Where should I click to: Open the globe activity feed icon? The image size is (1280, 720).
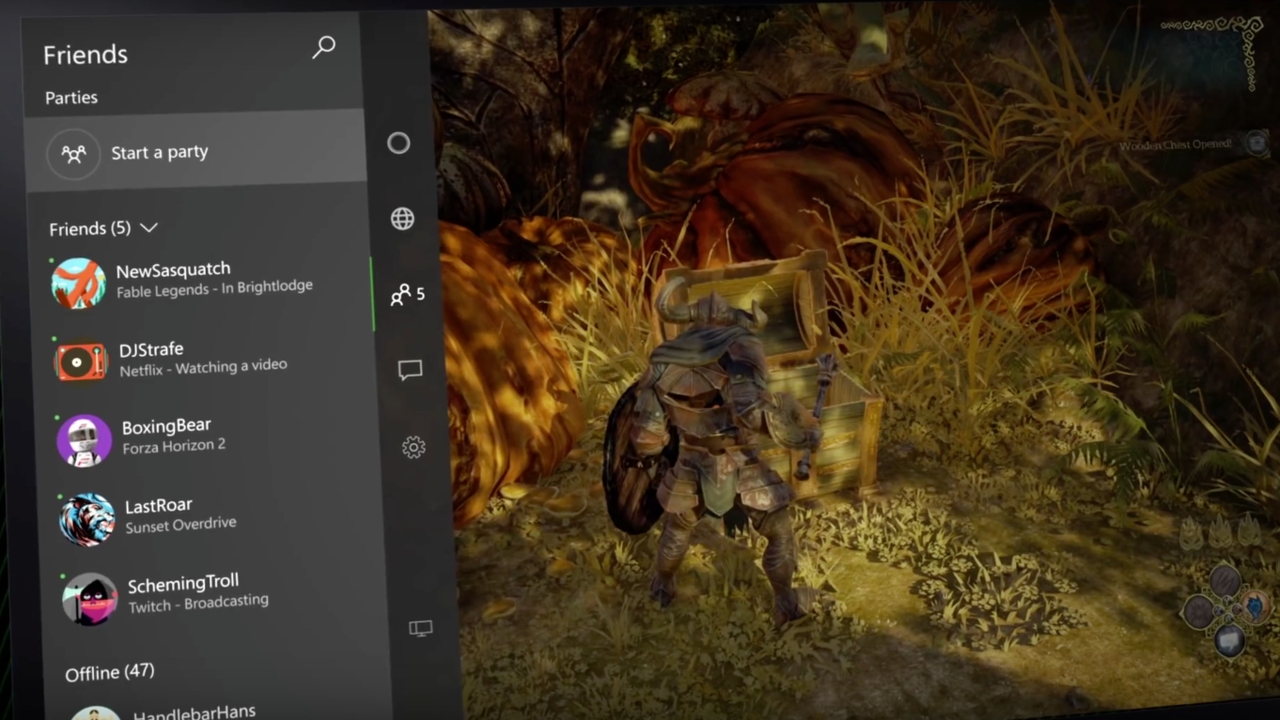[x=402, y=219]
